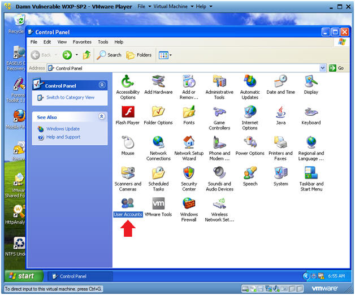Image resolution: width=355 pixels, height=295 pixels.
Task: Click the Up folder toolbar button
Action: coord(86,55)
